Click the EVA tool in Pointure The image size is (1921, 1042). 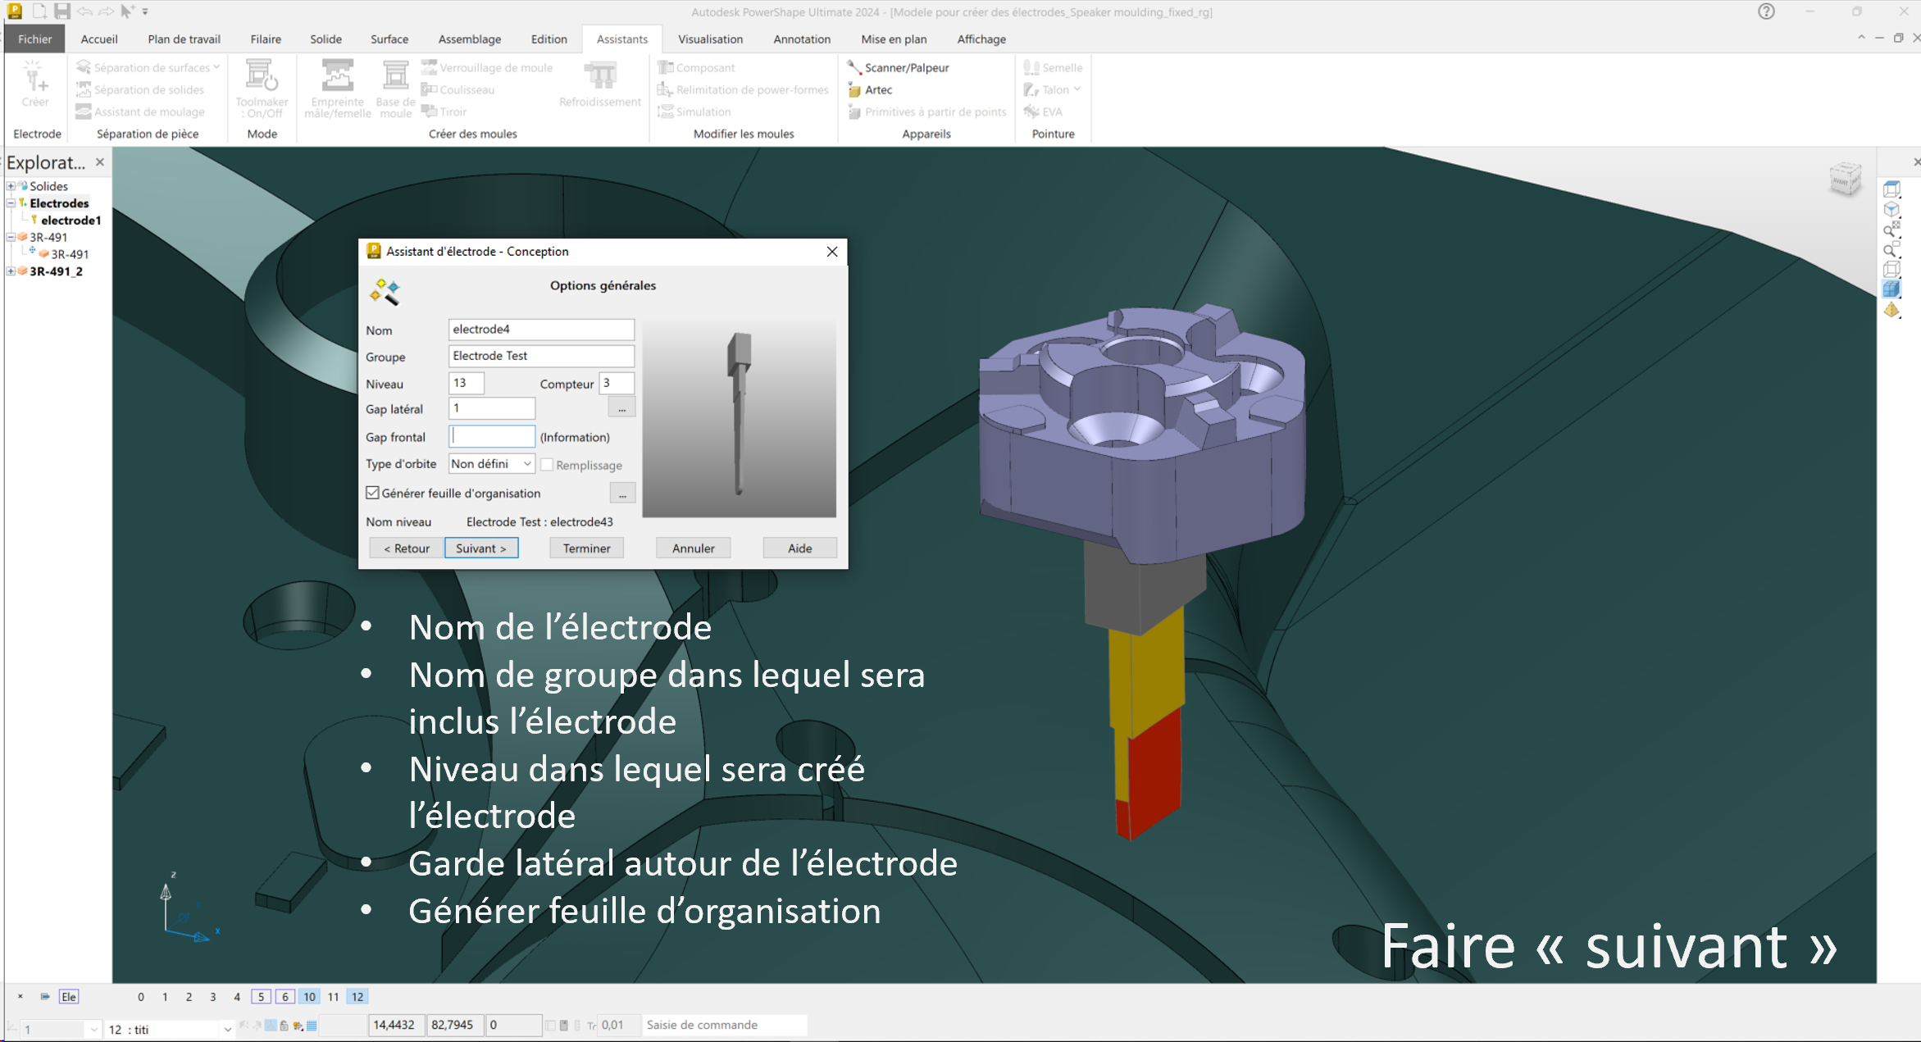[1043, 111]
